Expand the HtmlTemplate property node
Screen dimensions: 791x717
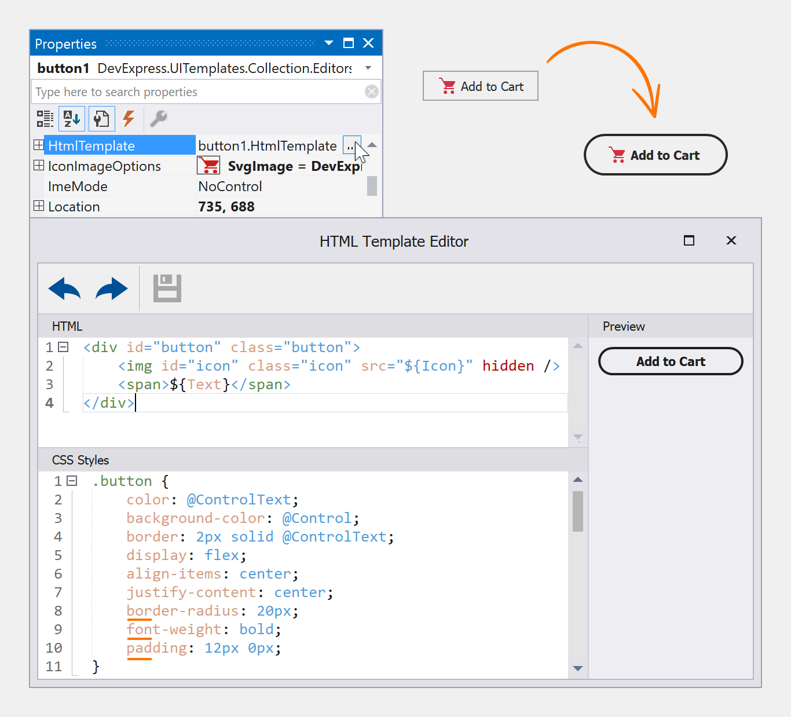[39, 145]
